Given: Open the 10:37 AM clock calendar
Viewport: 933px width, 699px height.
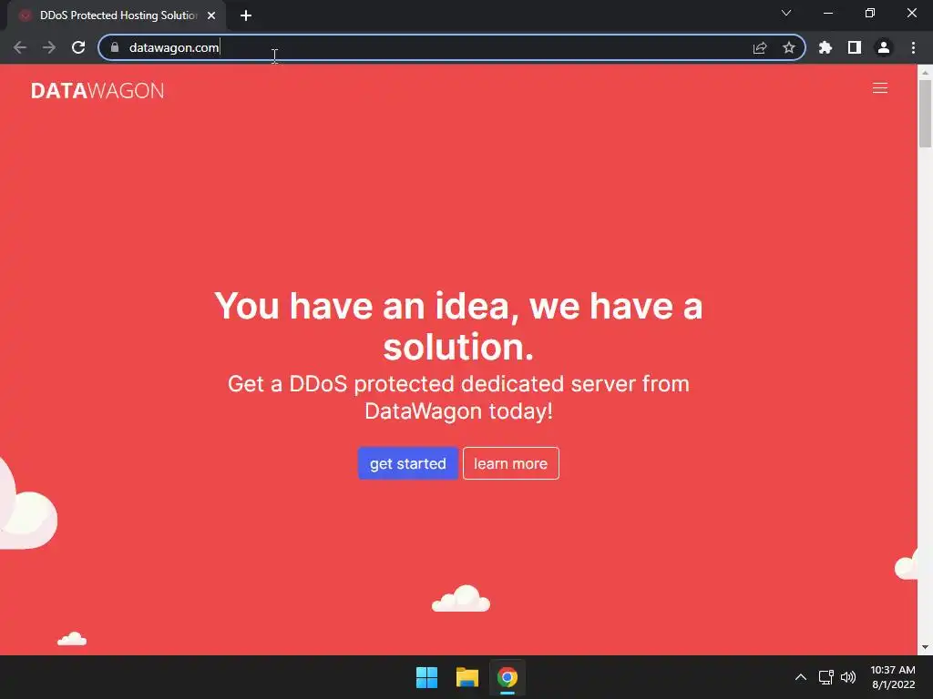Looking at the screenshot, I should tap(893, 677).
